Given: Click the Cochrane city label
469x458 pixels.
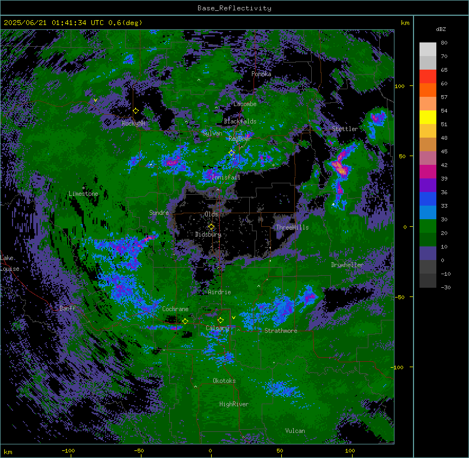Looking at the screenshot, I should click(175, 309).
